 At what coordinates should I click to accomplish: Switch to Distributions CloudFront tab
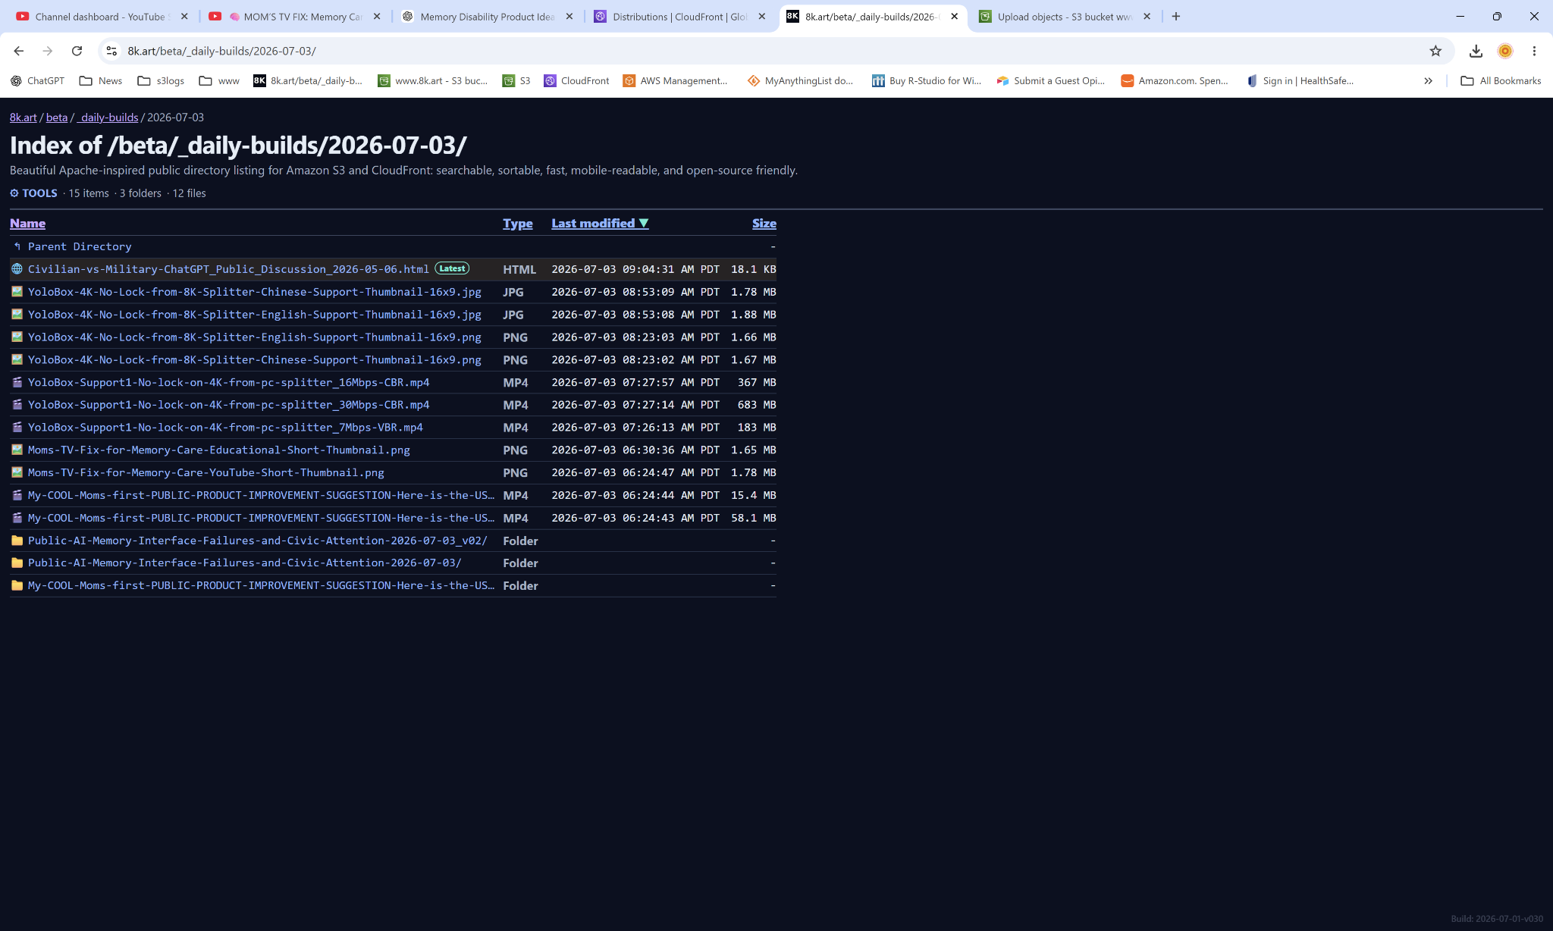pos(679,17)
